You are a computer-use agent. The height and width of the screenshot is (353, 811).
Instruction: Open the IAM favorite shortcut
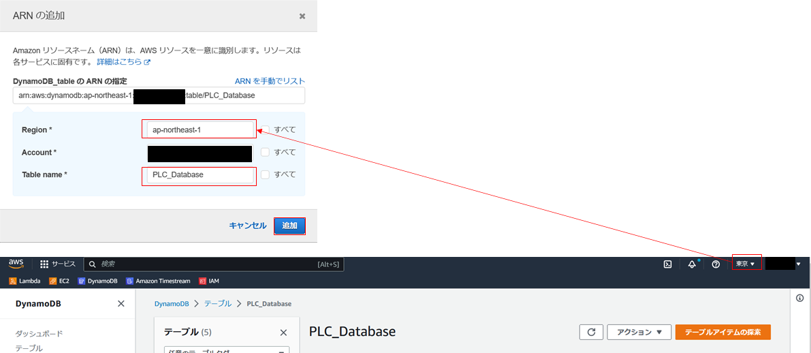pyautogui.click(x=209, y=281)
